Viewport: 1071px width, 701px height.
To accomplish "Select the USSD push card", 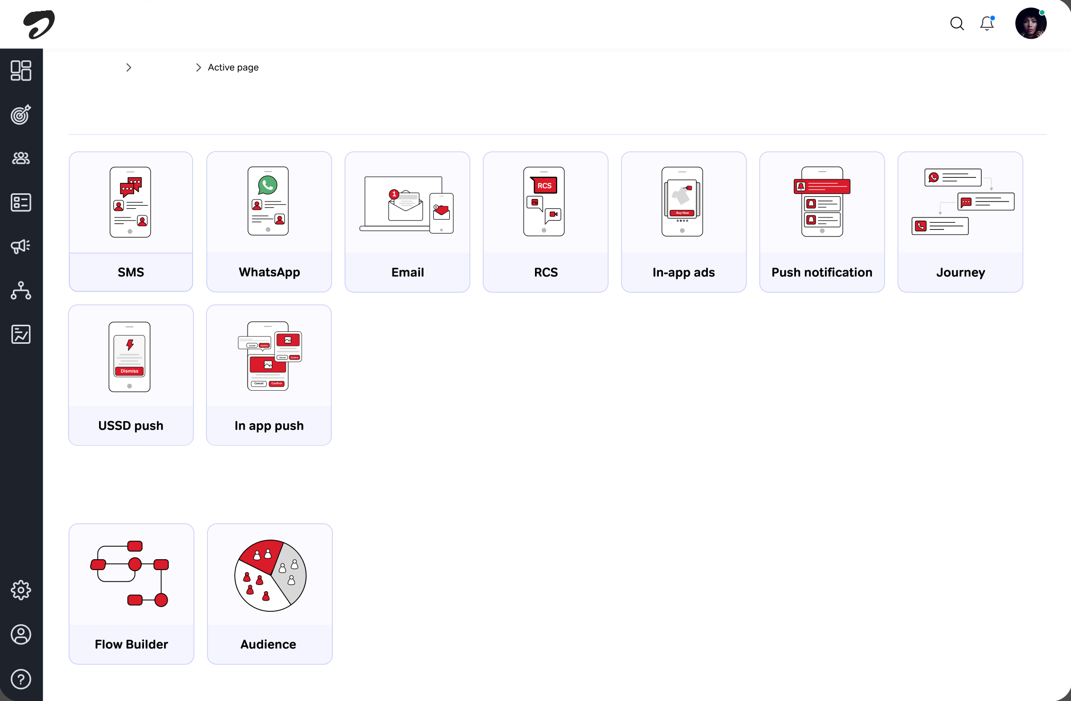I will tap(131, 375).
